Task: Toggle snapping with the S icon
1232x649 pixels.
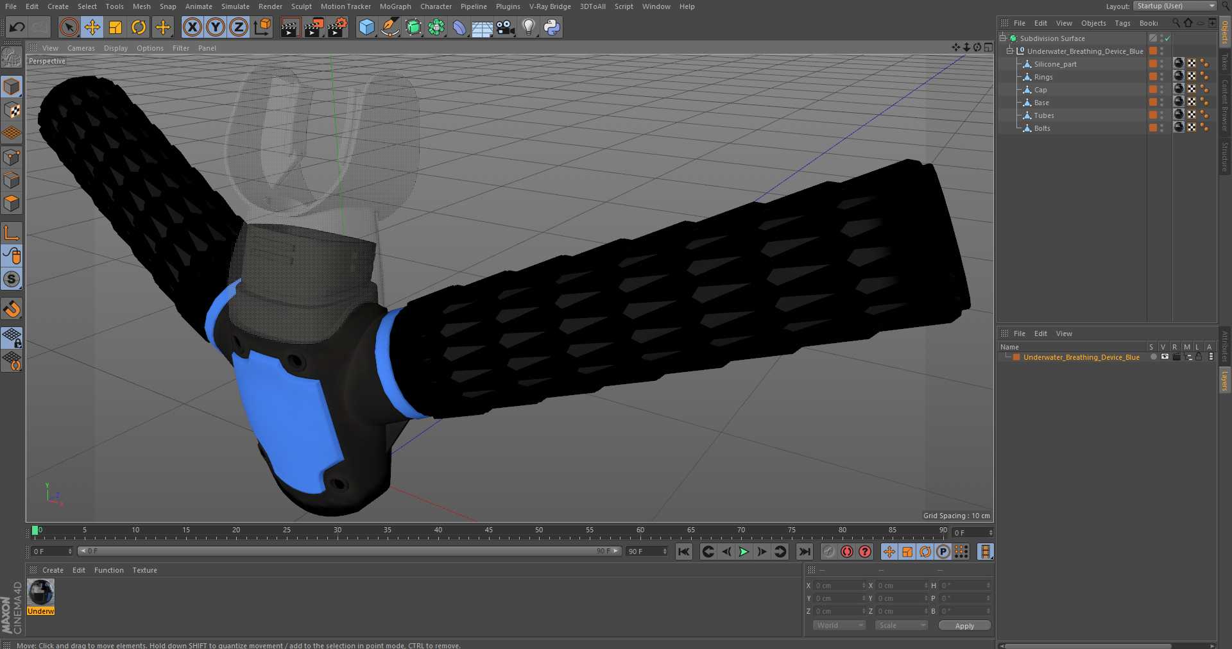Action: click(x=12, y=279)
